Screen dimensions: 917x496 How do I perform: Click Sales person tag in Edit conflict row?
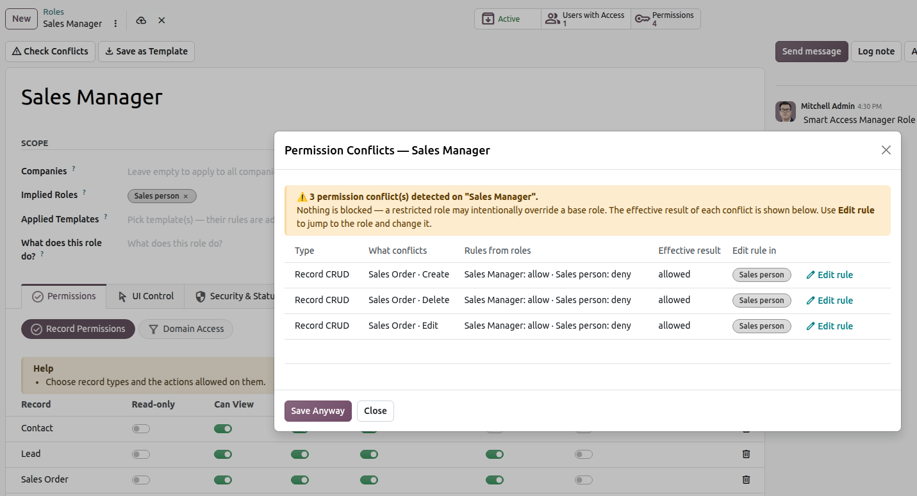pyautogui.click(x=761, y=326)
